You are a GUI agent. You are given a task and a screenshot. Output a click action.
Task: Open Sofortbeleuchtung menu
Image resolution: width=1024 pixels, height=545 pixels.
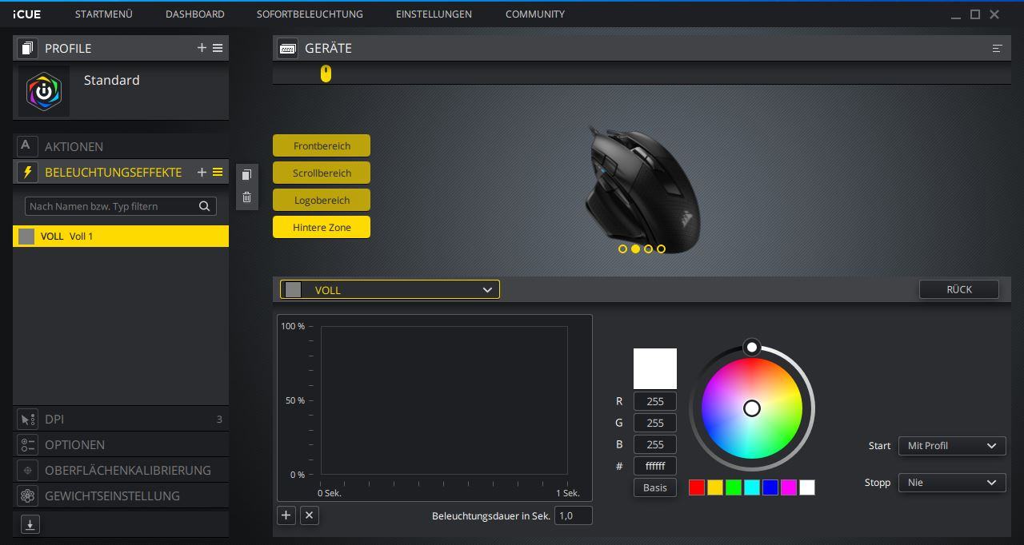[310, 14]
